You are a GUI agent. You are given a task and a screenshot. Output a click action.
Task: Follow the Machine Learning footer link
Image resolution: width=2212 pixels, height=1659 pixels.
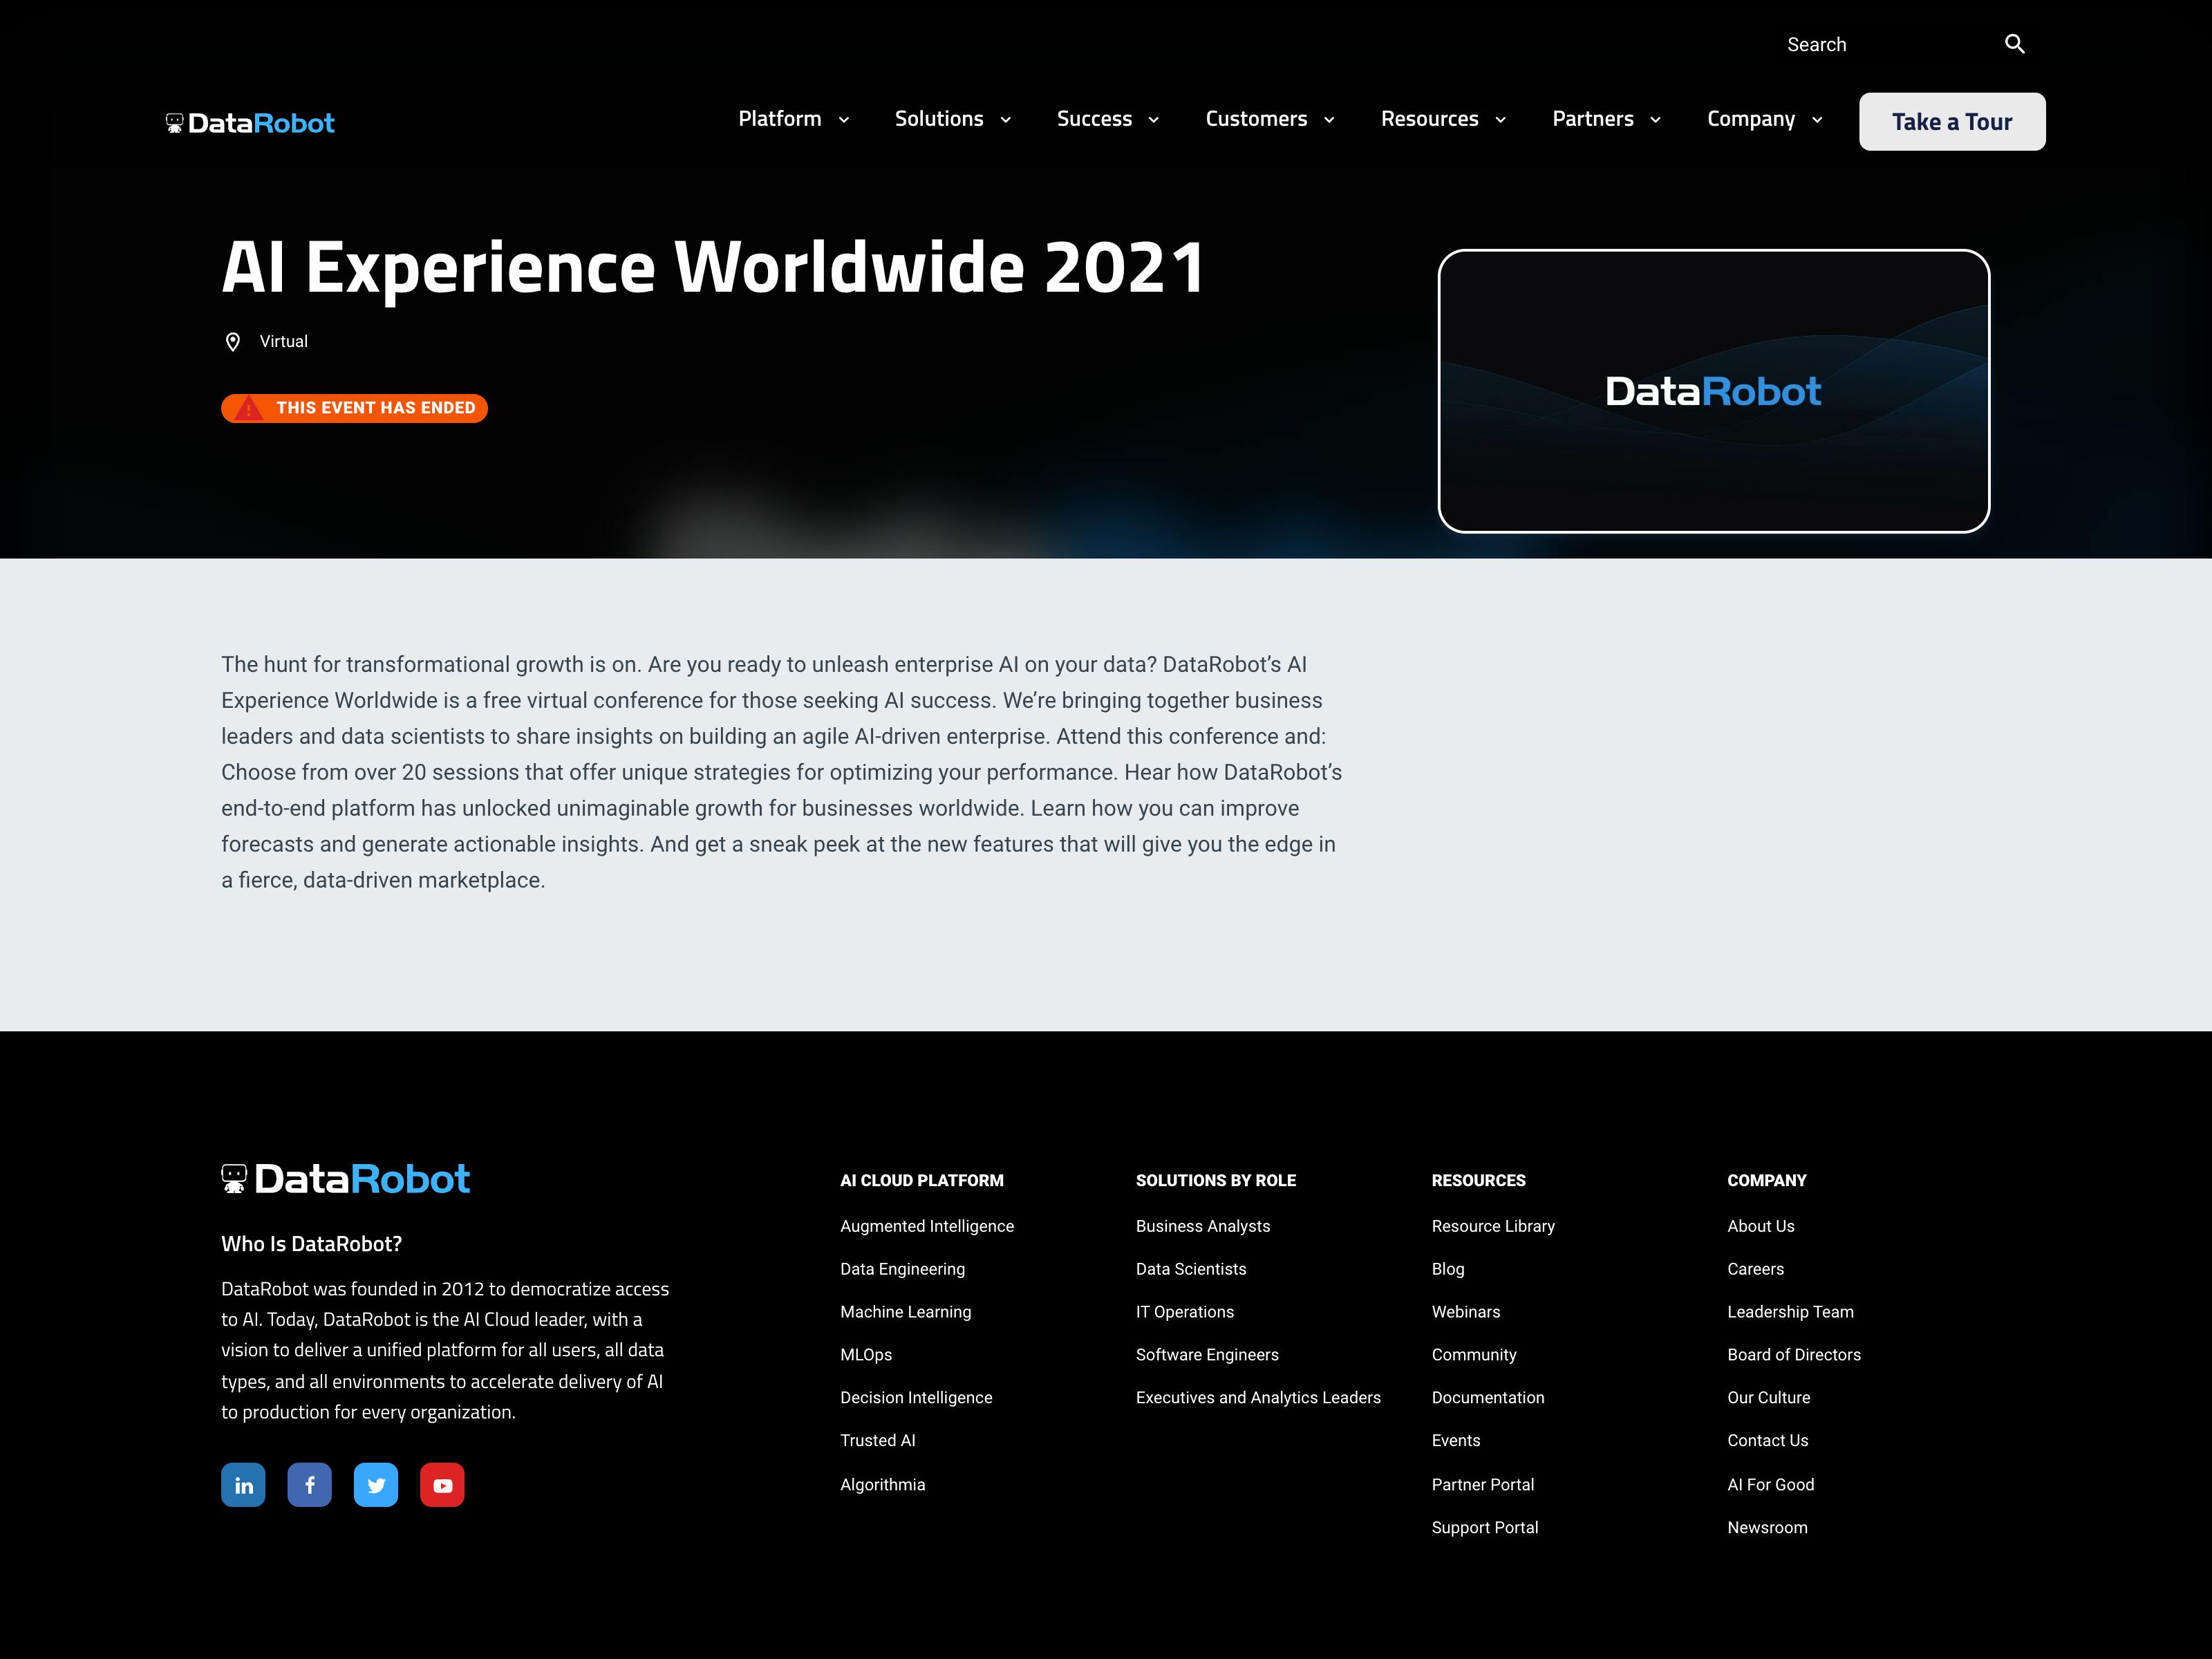point(905,1312)
